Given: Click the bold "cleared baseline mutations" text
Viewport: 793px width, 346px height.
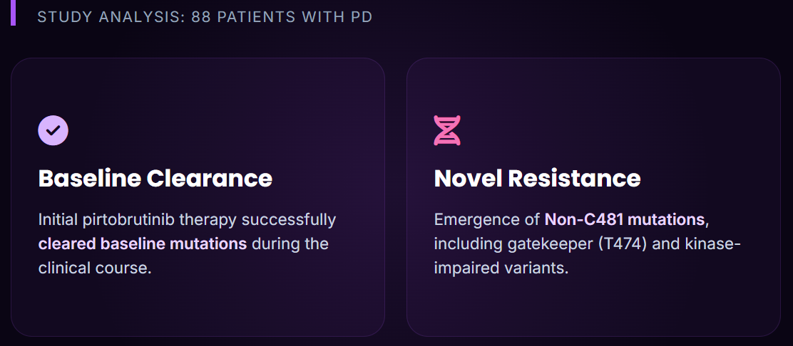Looking at the screenshot, I should point(142,243).
